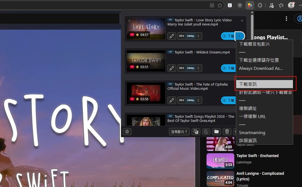Open the translate language icon in downloader footer

point(196,132)
